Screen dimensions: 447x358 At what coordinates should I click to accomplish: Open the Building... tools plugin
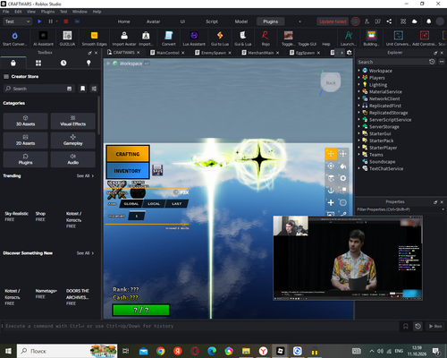[371, 38]
